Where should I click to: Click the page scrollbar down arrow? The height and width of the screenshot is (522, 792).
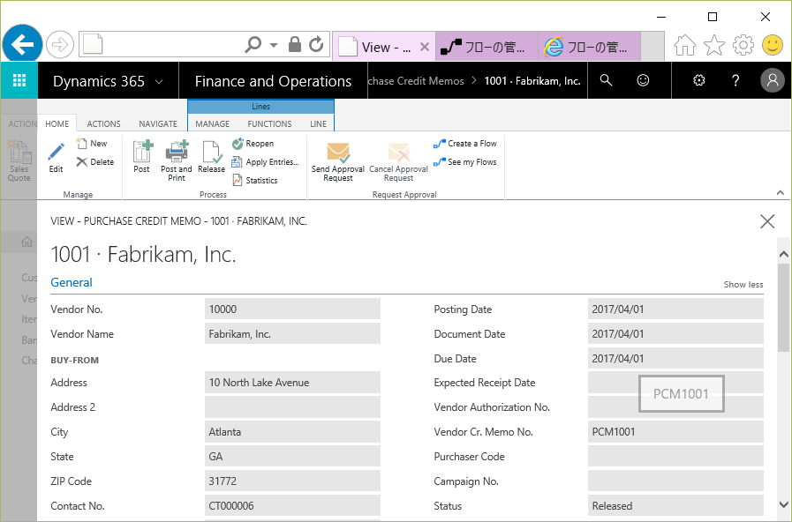[784, 504]
